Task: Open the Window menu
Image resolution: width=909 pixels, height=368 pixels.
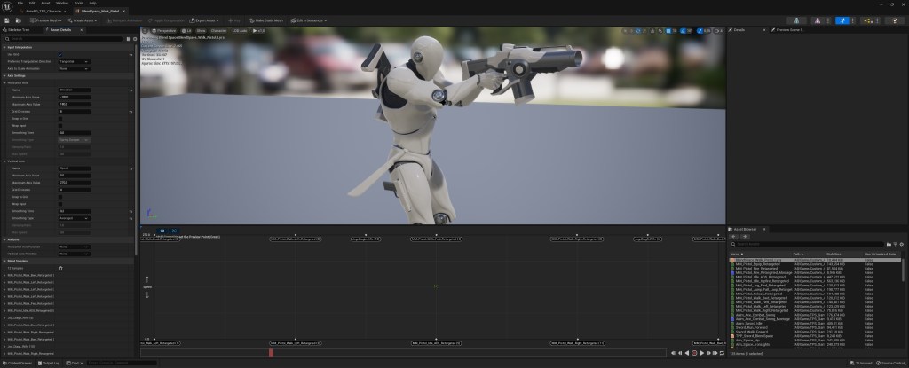Action: [x=62, y=3]
